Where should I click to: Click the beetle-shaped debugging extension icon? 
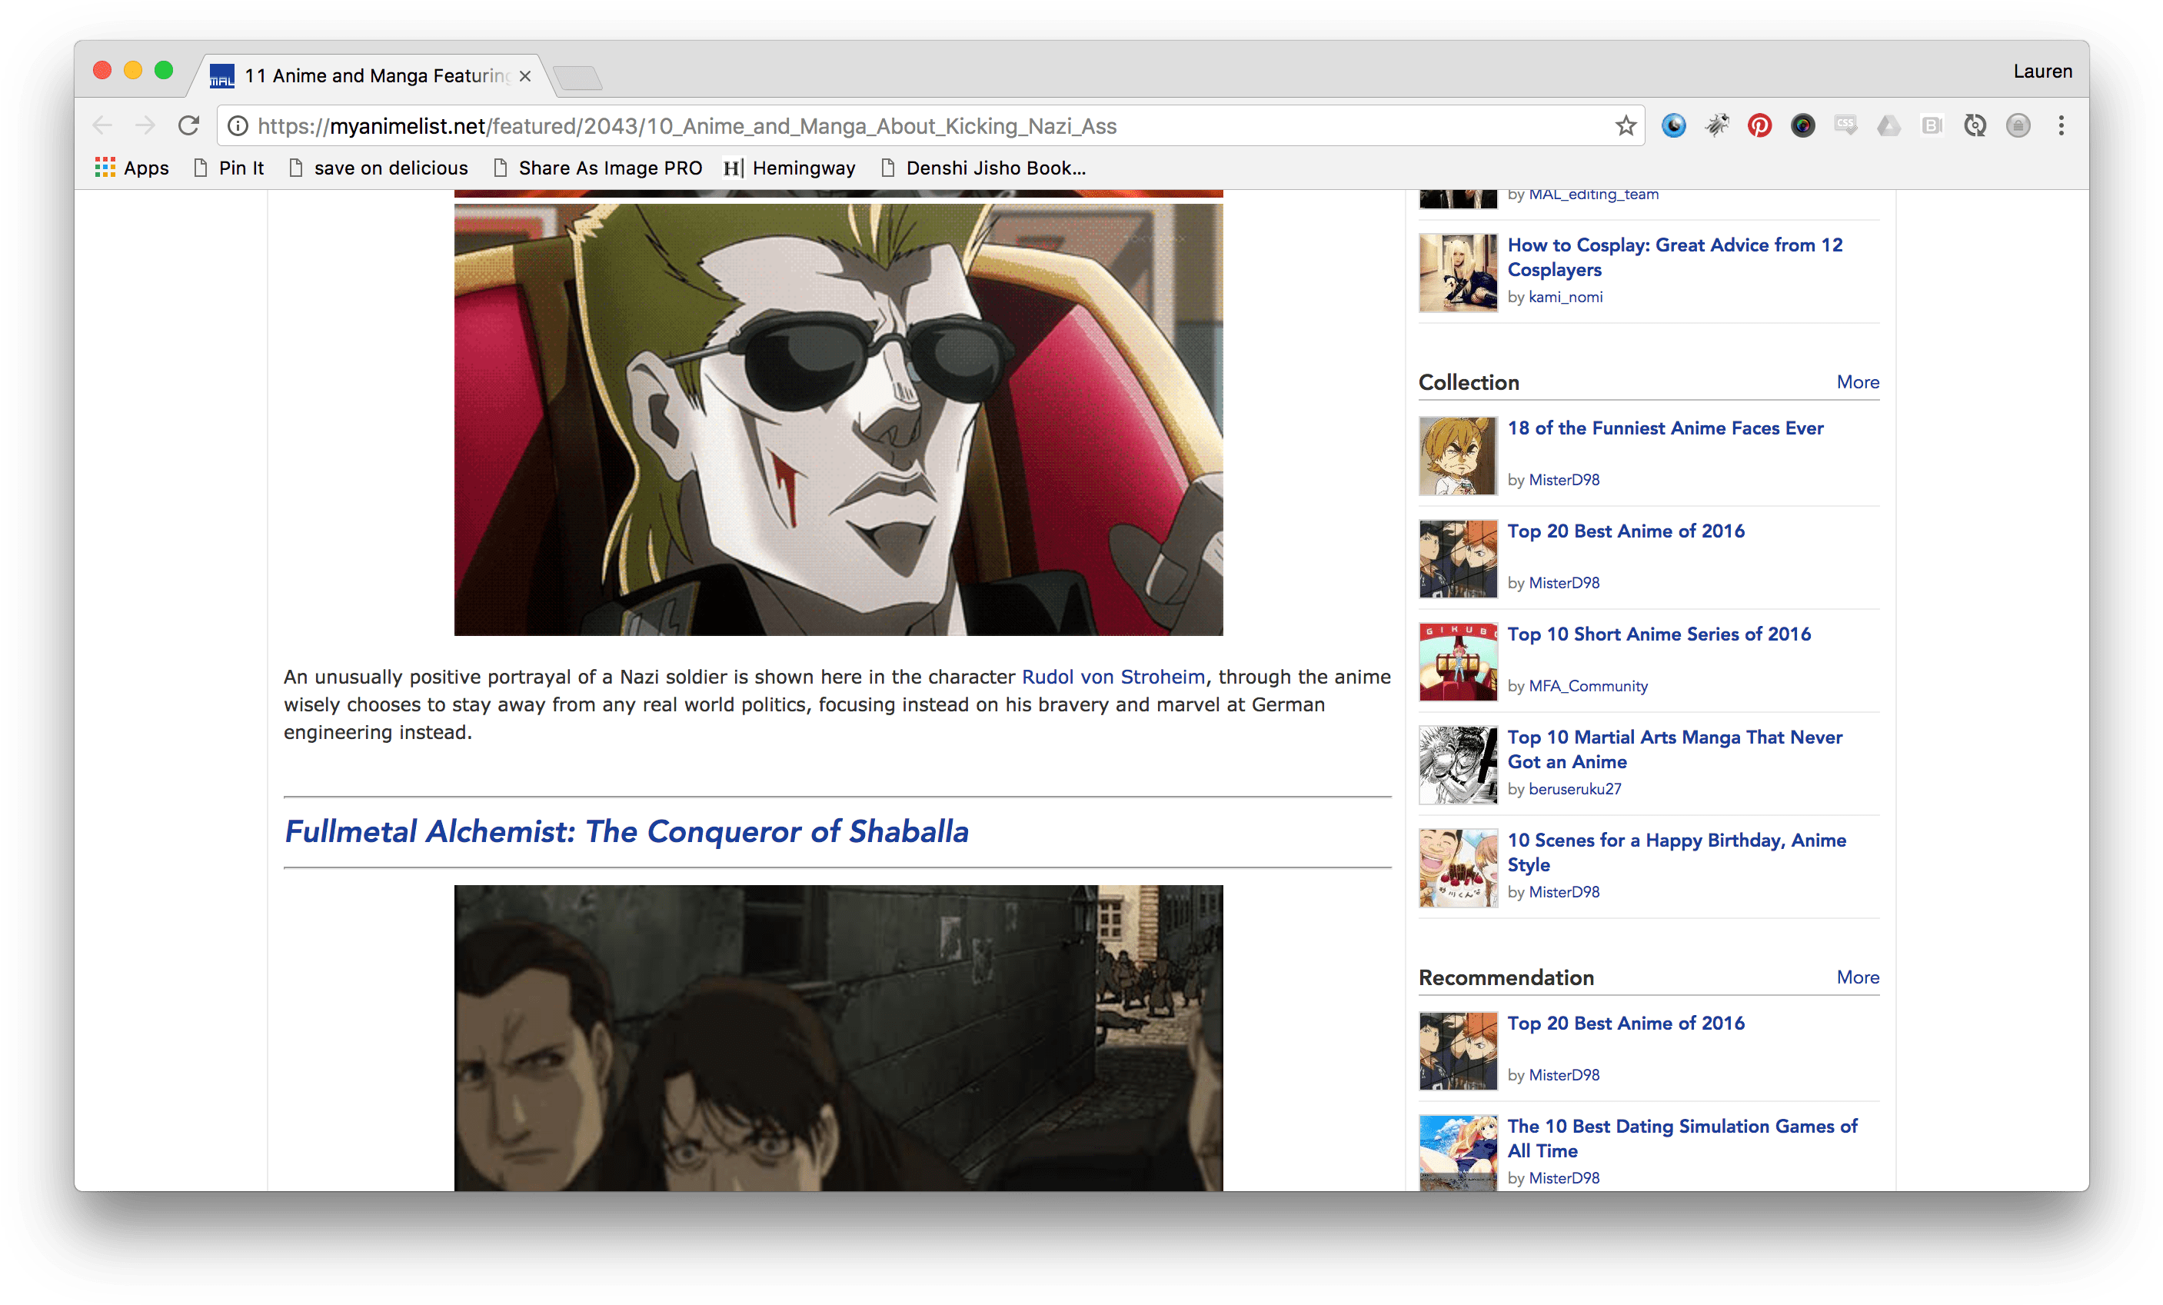(1716, 125)
